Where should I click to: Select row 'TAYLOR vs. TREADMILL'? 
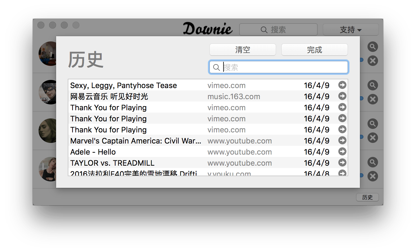click(x=208, y=162)
